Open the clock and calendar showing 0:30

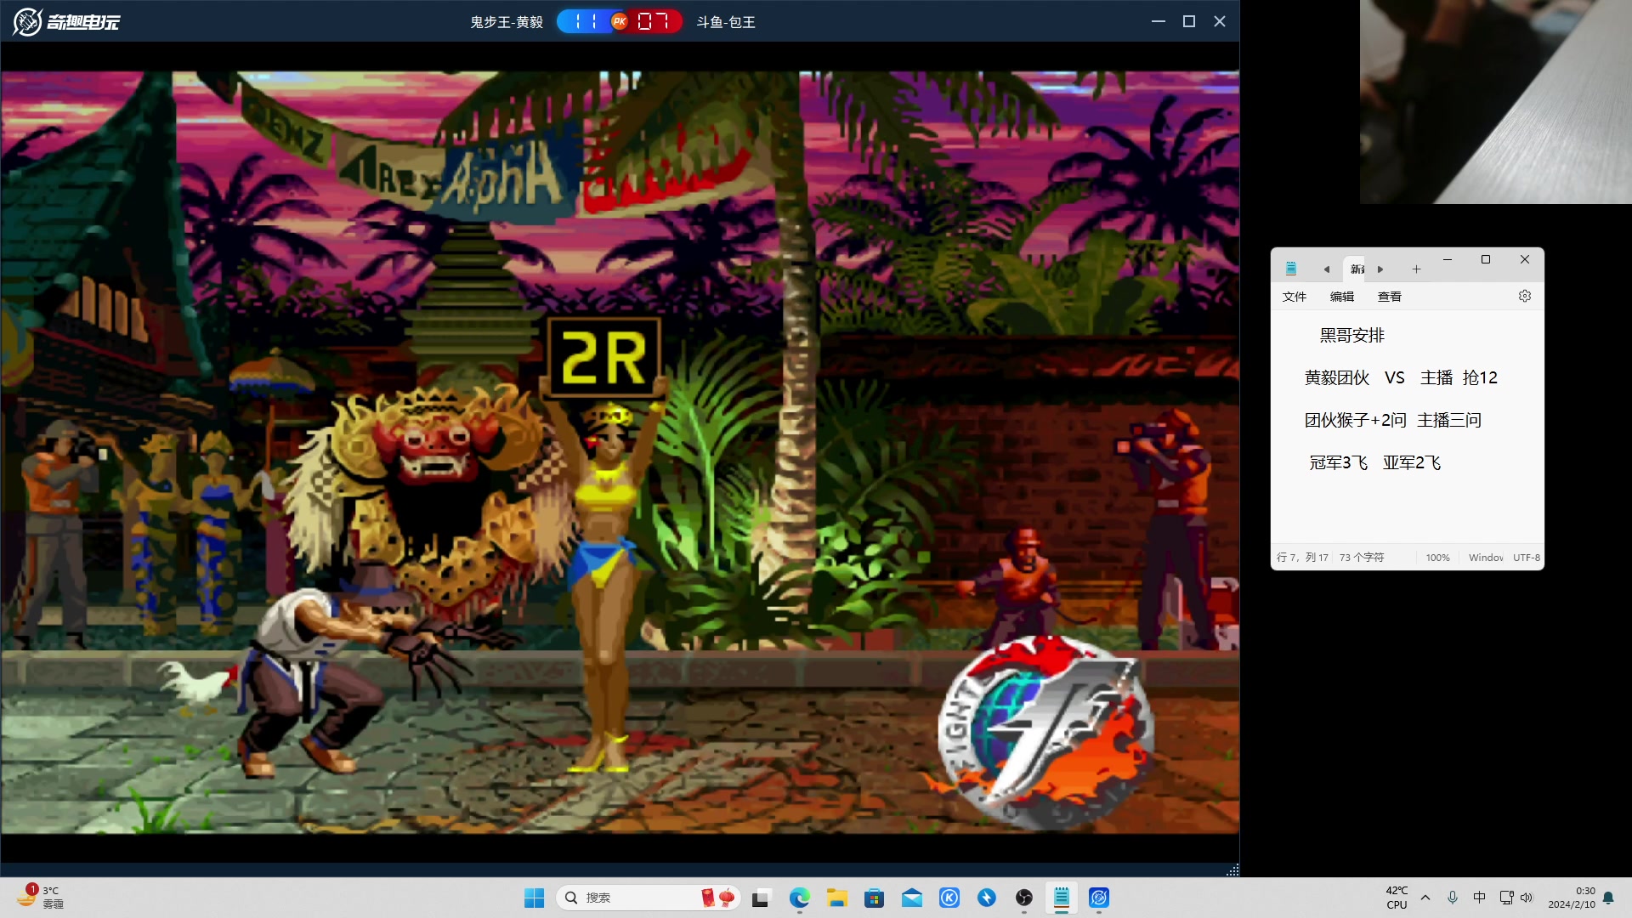pyautogui.click(x=1572, y=898)
